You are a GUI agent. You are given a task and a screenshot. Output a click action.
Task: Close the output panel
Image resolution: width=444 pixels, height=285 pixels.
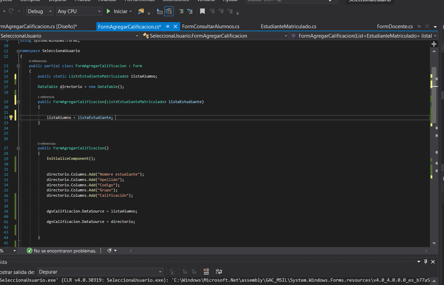coord(433,262)
